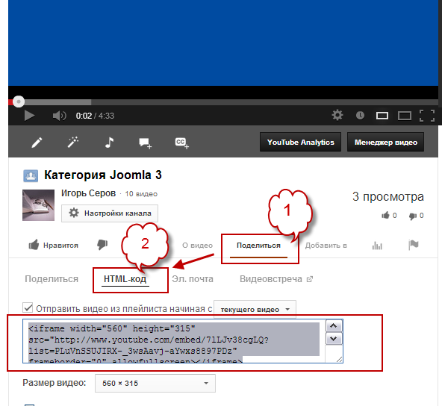Open video info editor pencil icon
Image resolution: width=442 pixels, height=406 pixels.
37,143
